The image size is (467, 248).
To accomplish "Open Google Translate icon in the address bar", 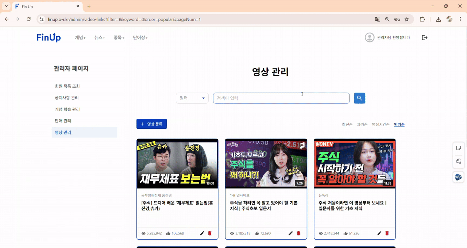I will point(377,19).
